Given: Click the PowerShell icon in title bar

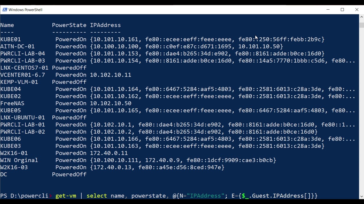Looking at the screenshot, I should pos(5,10).
